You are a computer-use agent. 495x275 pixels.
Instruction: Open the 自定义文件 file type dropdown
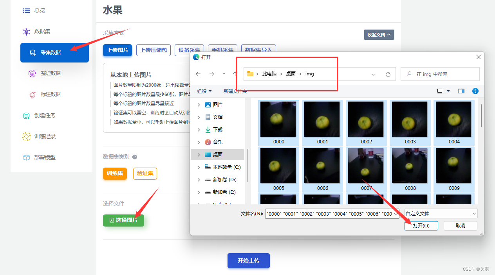441,214
